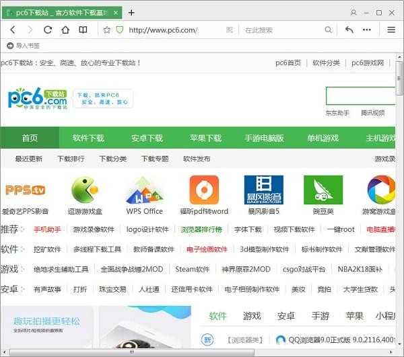Viewport: 404px width, 357px height.
Task: Click the csgo对战平台 link
Action: tap(304, 270)
